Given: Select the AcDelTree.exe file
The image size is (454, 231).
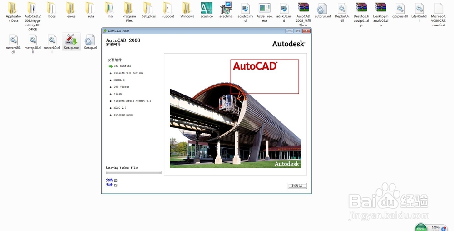Looking at the screenshot, I should pyautogui.click(x=265, y=12).
